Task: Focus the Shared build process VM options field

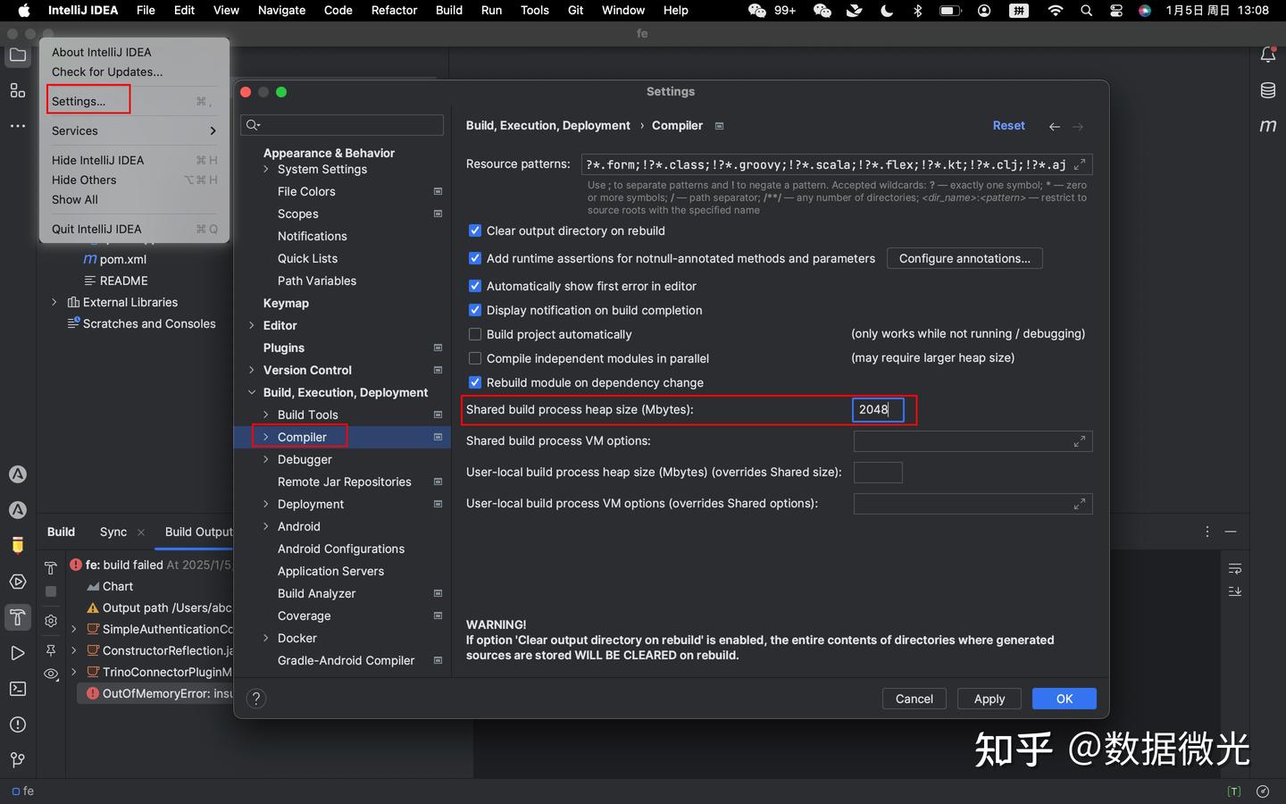Action: pyautogui.click(x=973, y=441)
